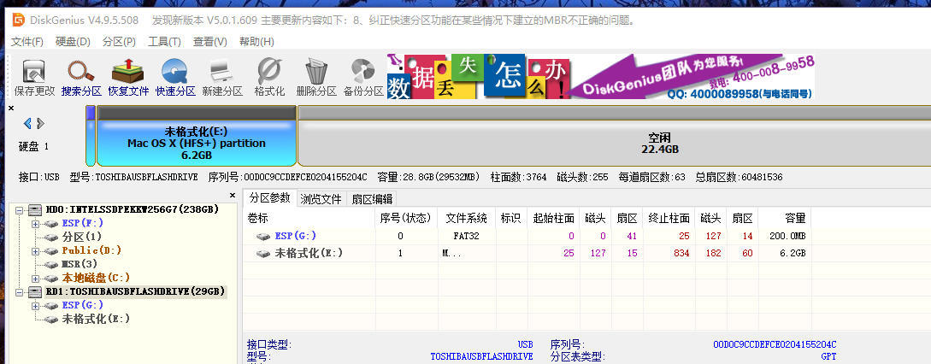
Task: Select 未格式化(E:) in the disk tree
Action: click(x=96, y=319)
